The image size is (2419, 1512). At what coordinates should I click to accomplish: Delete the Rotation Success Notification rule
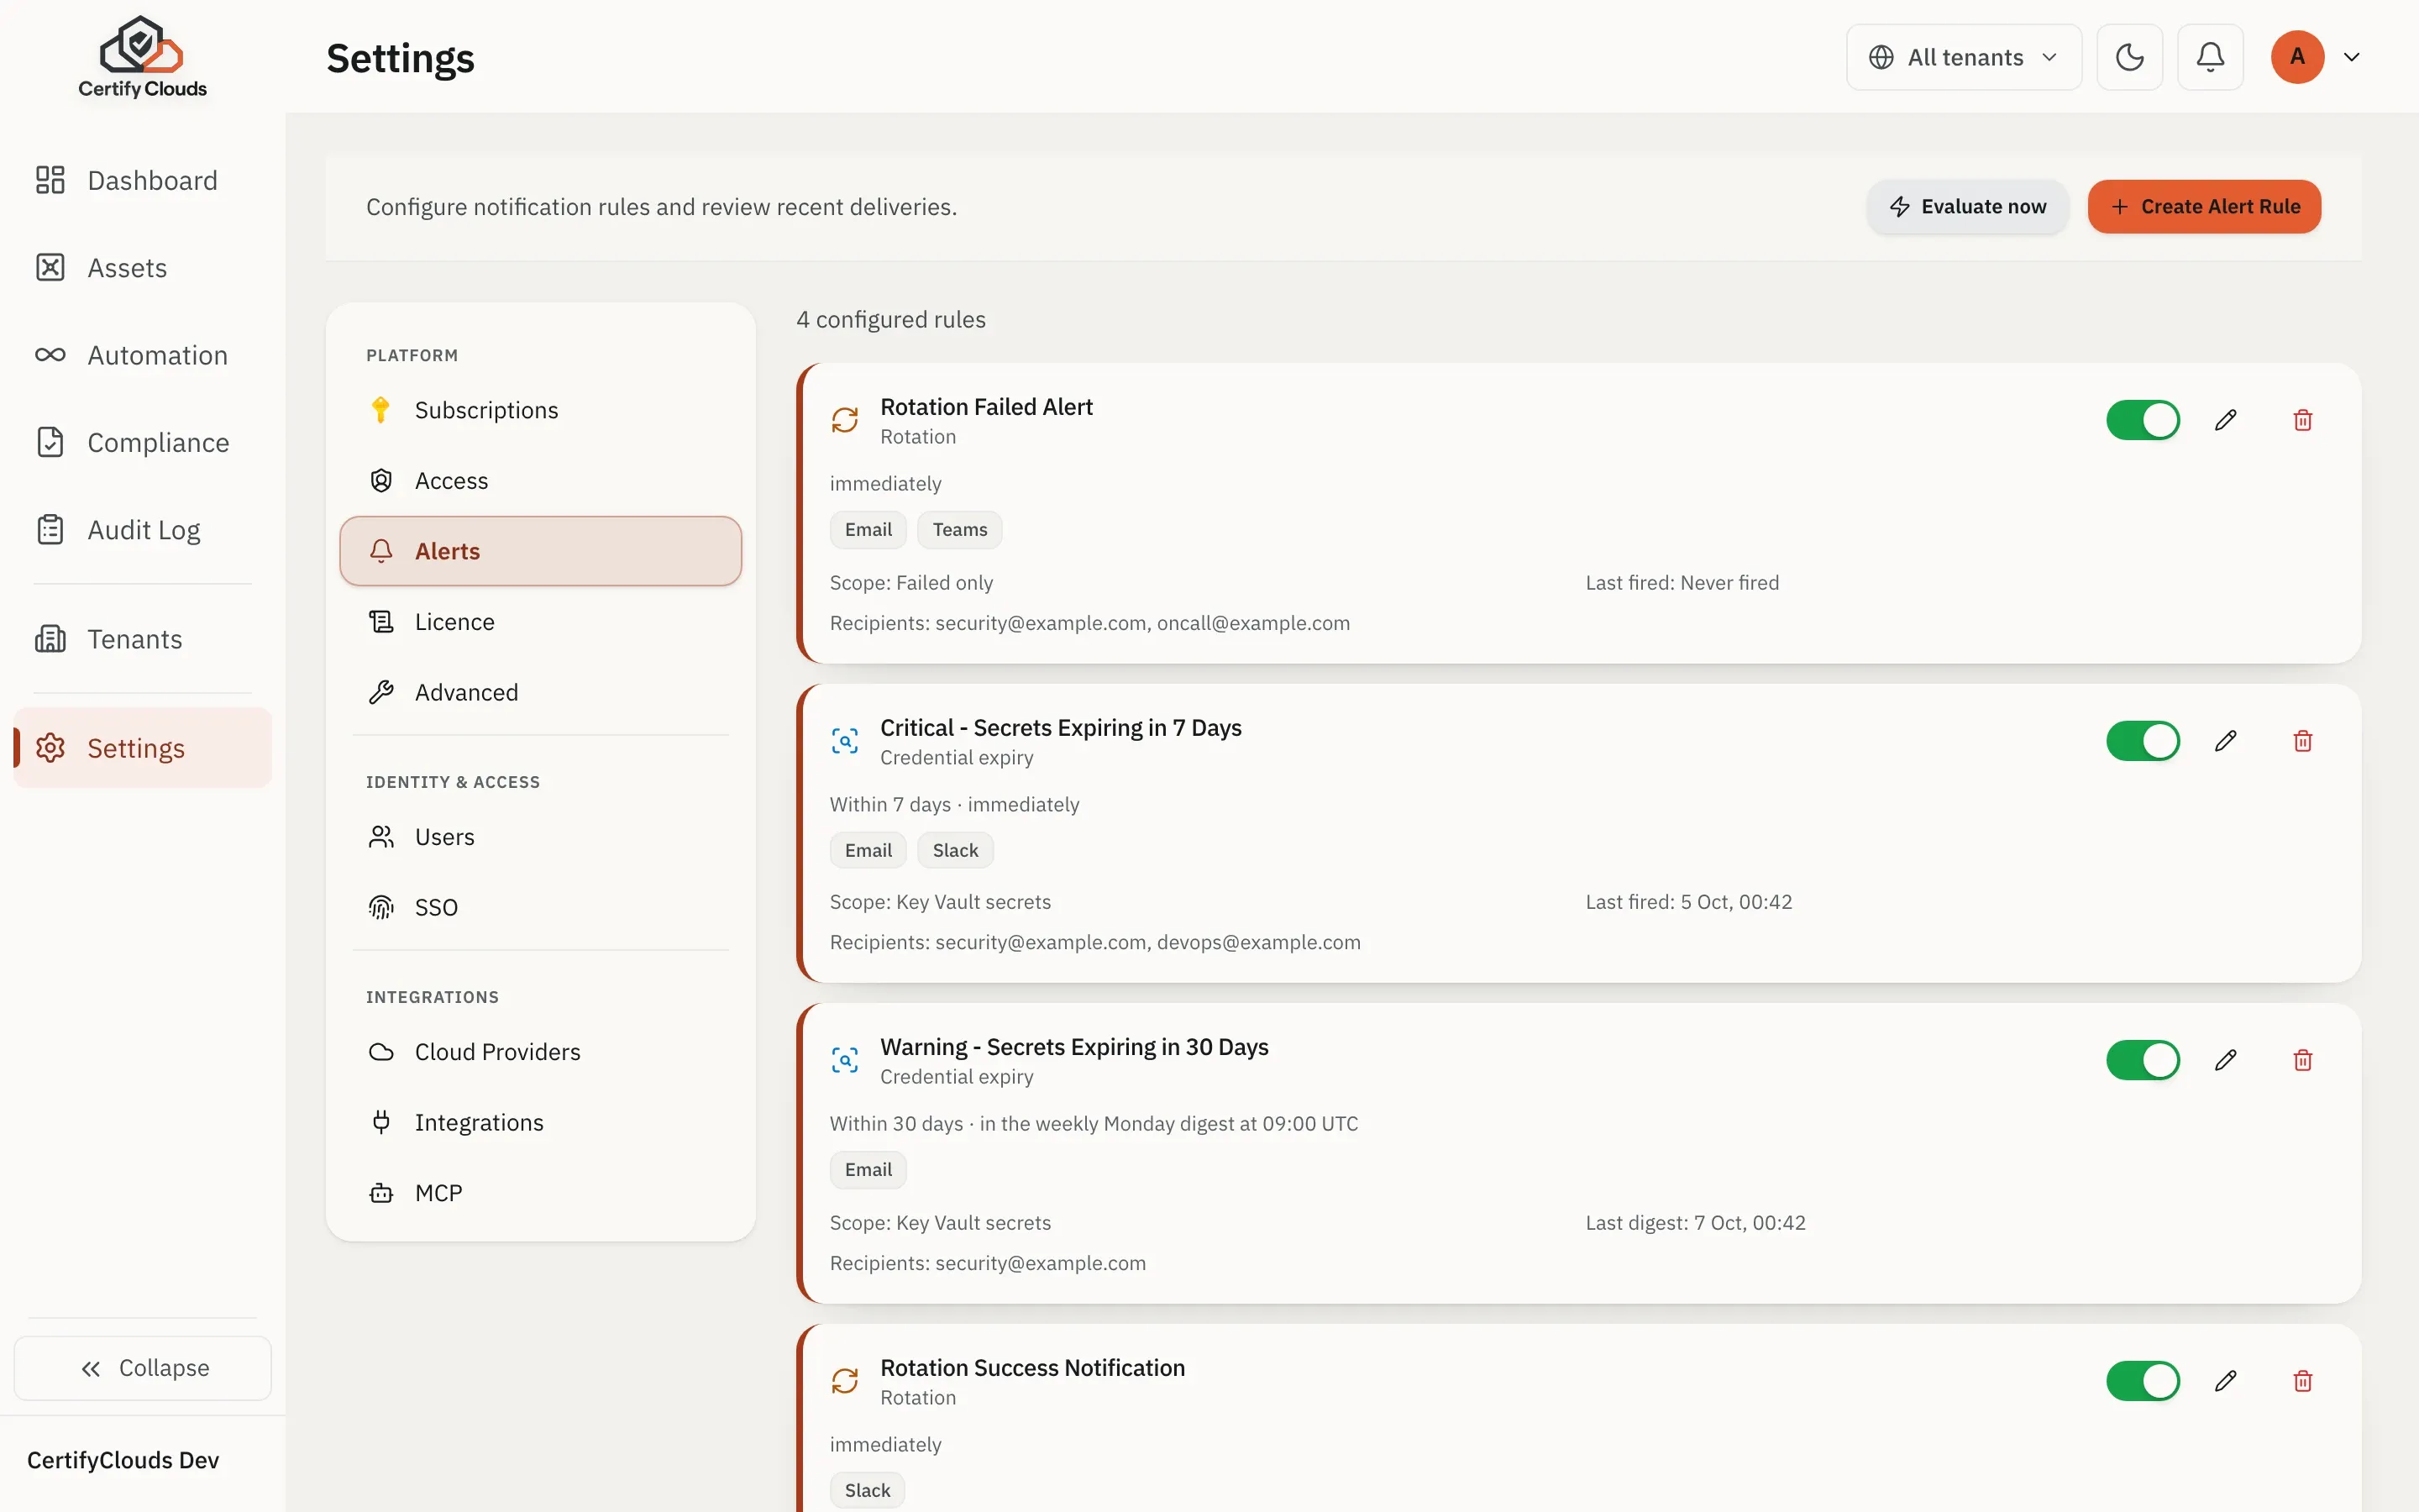[x=2303, y=1381]
